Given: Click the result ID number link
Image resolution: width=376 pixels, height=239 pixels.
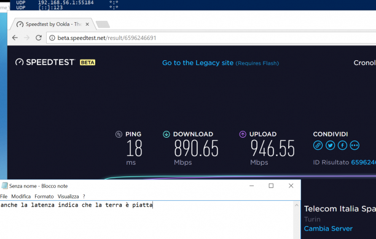Looking at the screenshot, I should click(364, 162).
